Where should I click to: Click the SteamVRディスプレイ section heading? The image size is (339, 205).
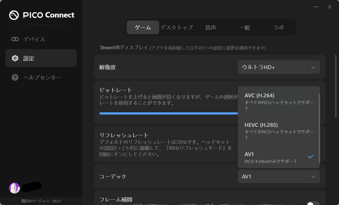tap(124, 48)
